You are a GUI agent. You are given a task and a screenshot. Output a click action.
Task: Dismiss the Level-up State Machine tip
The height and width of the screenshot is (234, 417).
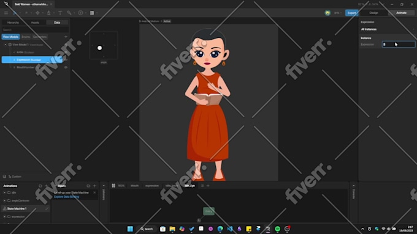tap(94, 192)
